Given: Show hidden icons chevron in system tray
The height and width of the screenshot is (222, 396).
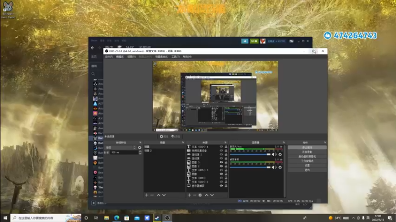Looking at the screenshot, I should click(x=353, y=218).
